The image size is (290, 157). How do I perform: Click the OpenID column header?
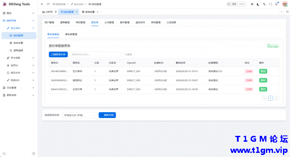click(131, 63)
